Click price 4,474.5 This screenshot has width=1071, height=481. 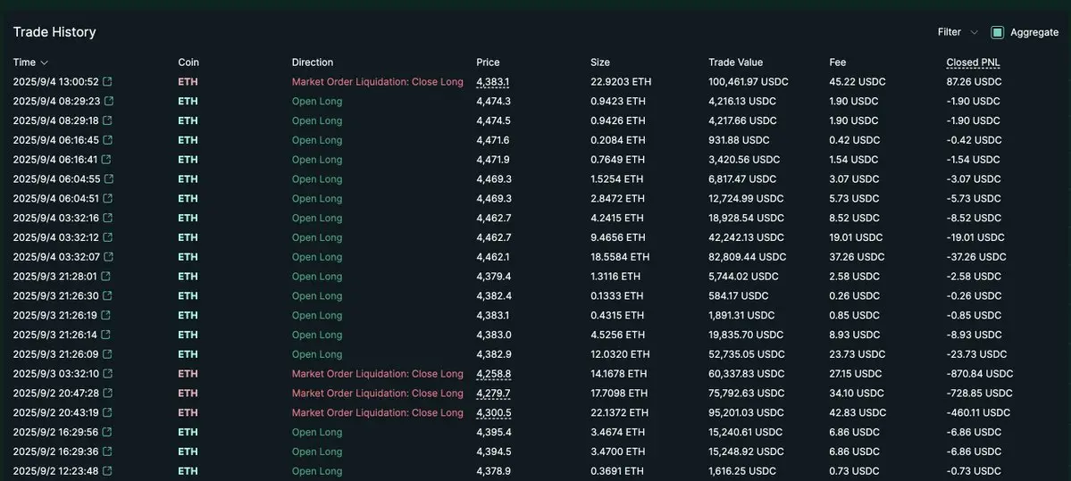tap(492, 120)
